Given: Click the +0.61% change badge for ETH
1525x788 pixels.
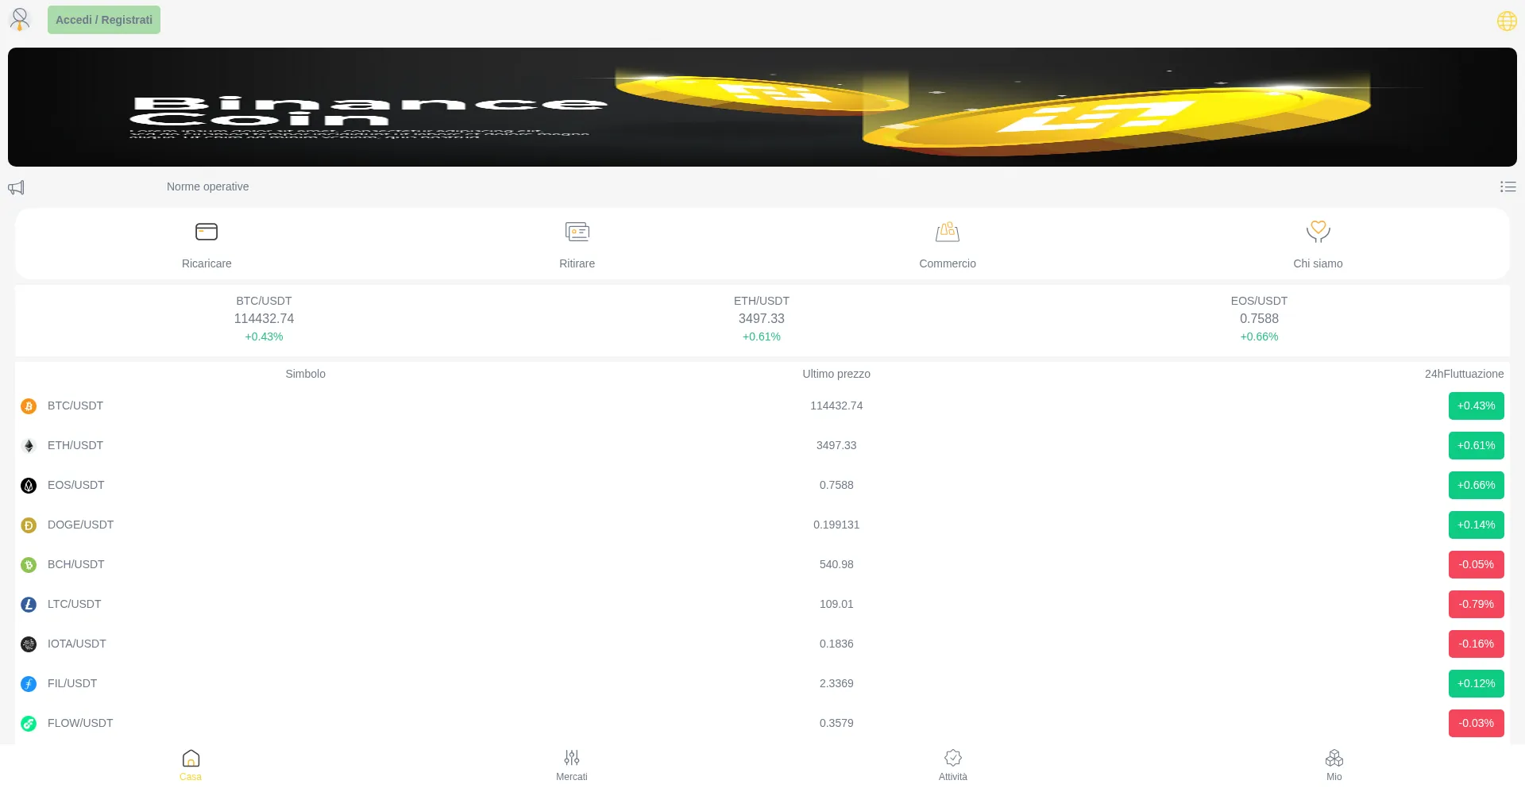Looking at the screenshot, I should 1476,445.
